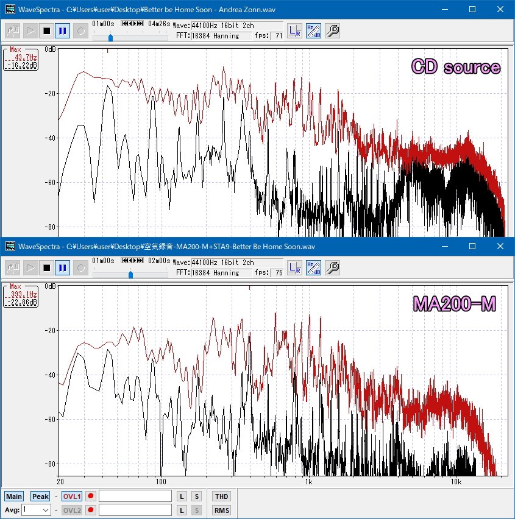
Task: Toggle the pause button in the top WaveSpectra window
Action: pos(62,31)
